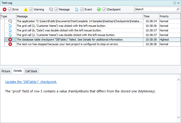The width and height of the screenshot is (181, 123).
Task: Disable the Event filter checkbox
Action: (x=82, y=9)
